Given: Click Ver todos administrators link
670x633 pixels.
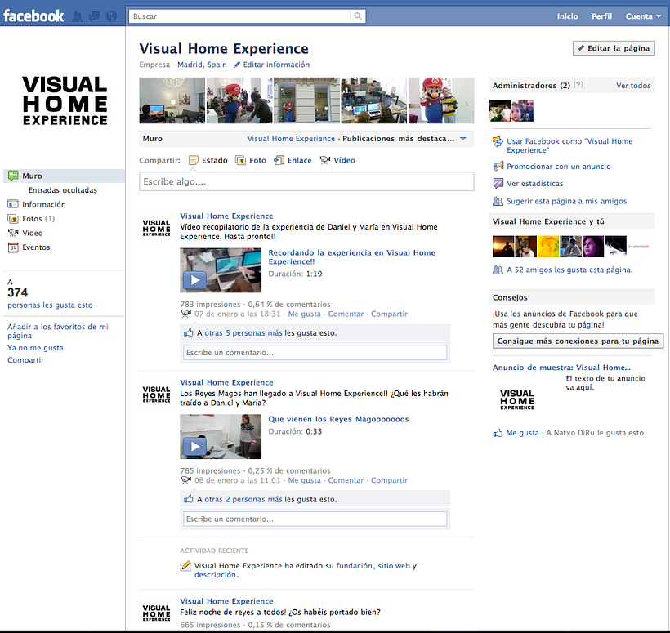Looking at the screenshot, I should click(x=633, y=86).
